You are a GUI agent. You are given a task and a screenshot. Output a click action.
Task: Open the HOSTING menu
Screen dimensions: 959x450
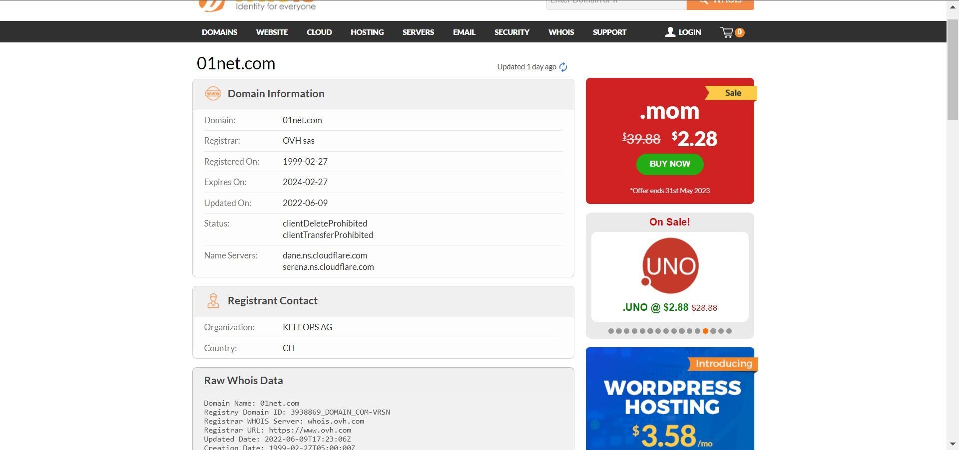click(367, 32)
